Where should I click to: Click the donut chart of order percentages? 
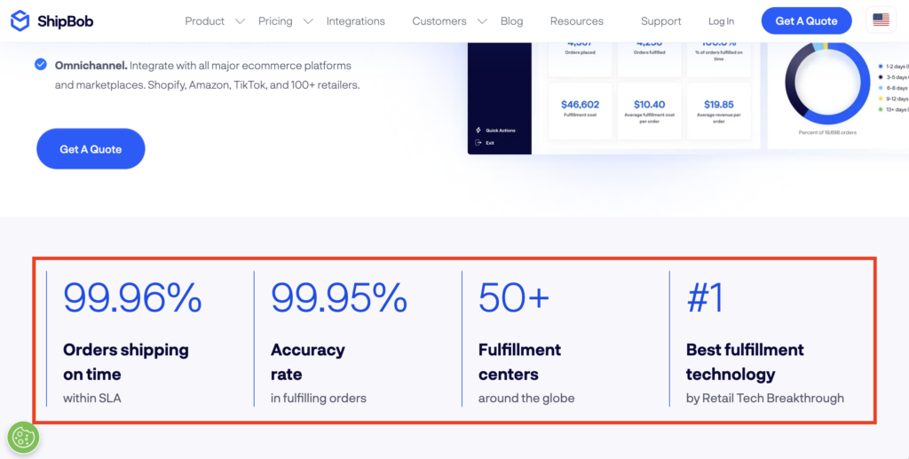(820, 84)
